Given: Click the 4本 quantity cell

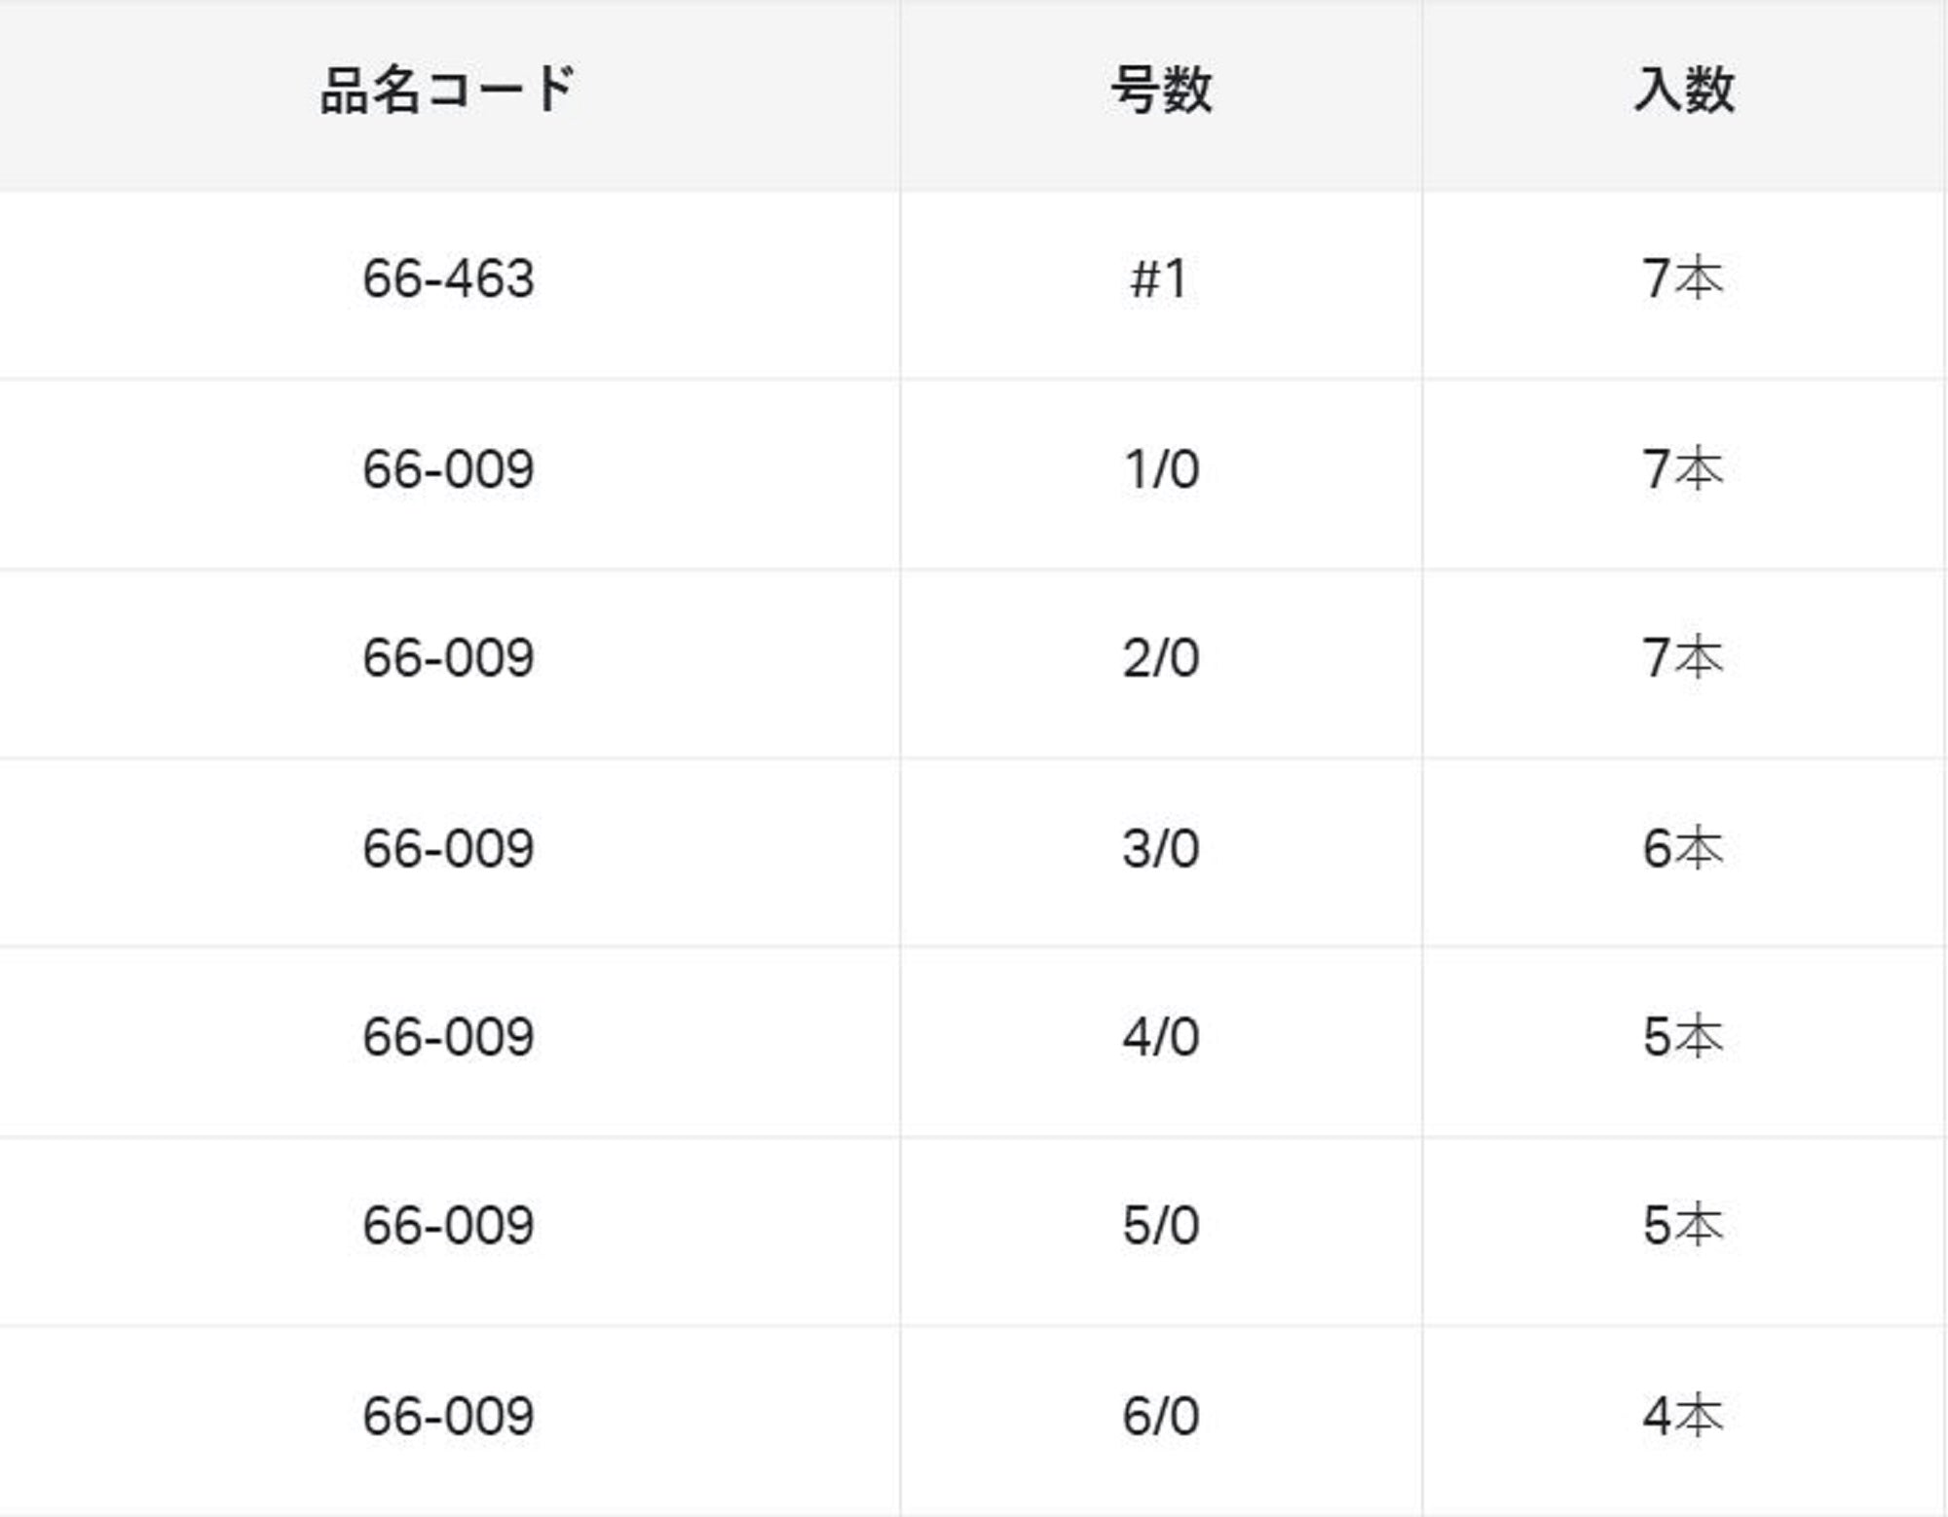Looking at the screenshot, I should click(1682, 1416).
